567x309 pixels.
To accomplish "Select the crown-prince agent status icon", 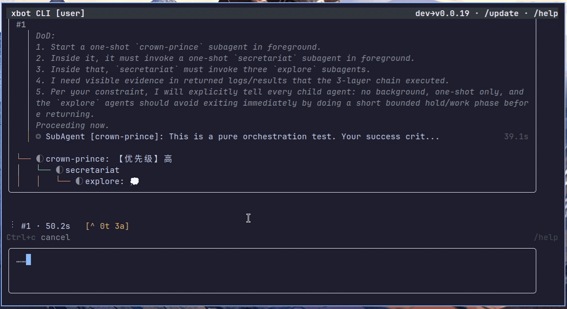I will [39, 158].
